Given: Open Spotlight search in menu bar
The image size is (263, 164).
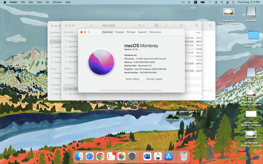Looking at the screenshot, I should pos(222,2).
